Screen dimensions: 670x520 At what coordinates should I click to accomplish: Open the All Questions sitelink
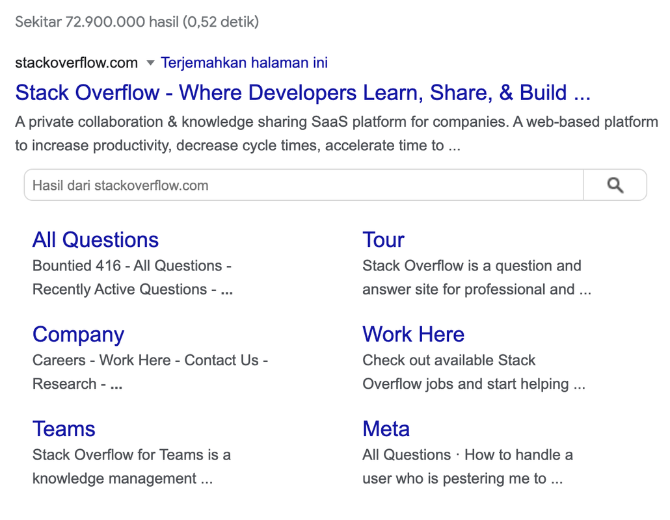tap(96, 239)
